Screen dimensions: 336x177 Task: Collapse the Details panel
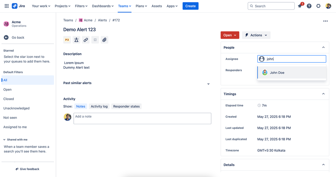323,165
